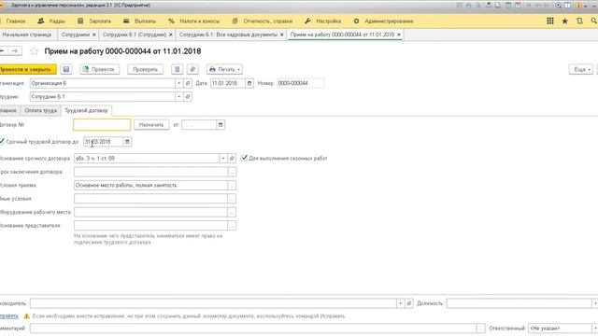Open the Организация 6 record link icon
This screenshot has width=598, height=336.
pos(188,83)
